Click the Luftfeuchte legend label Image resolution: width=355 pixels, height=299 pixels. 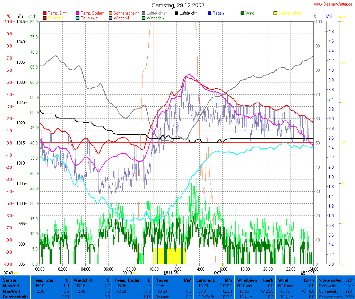(156, 13)
